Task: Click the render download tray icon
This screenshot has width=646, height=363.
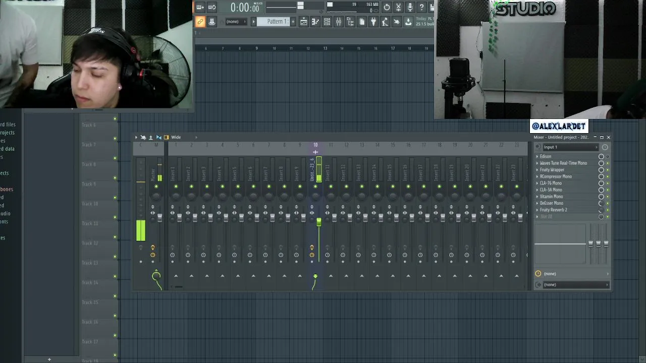Action: (408, 22)
